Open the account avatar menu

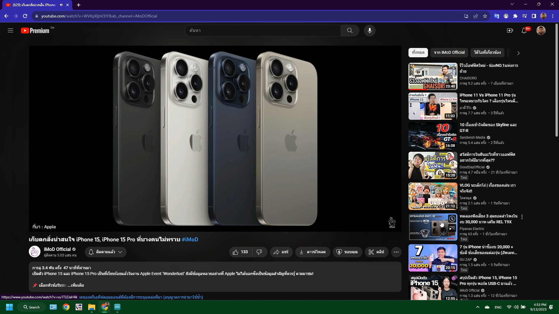coord(541,31)
